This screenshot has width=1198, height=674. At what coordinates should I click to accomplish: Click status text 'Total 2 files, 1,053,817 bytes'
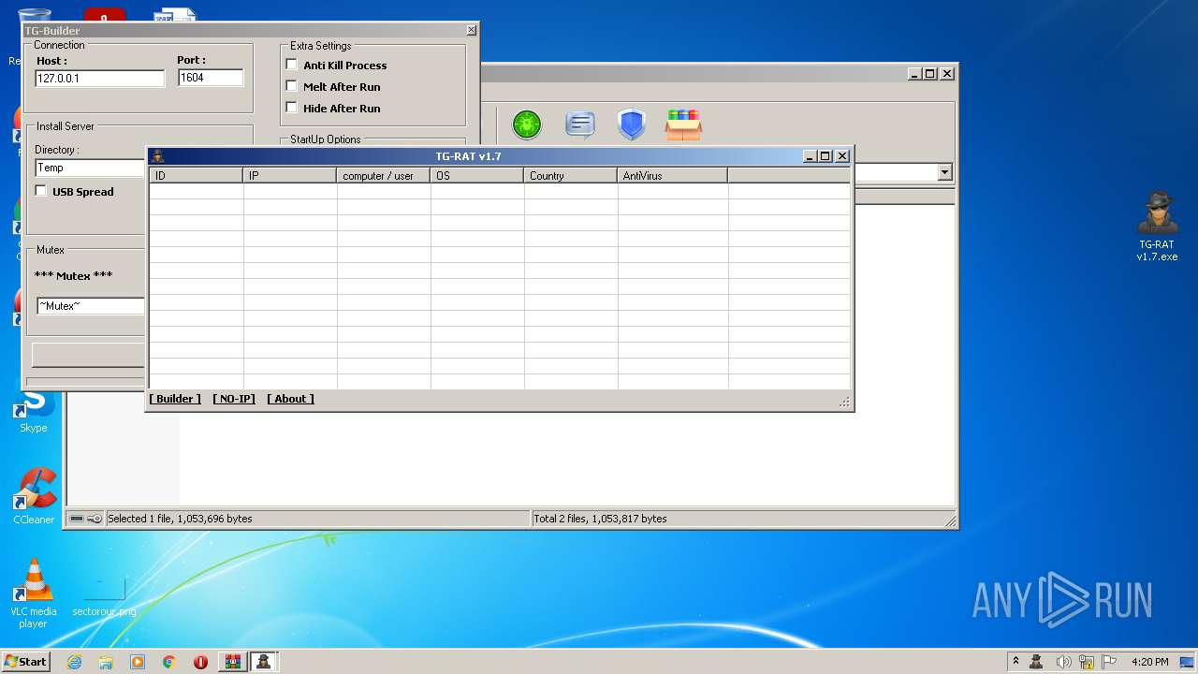(x=601, y=519)
